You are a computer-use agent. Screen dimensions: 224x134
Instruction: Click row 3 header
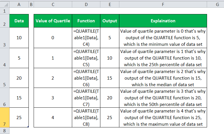click(5, 38)
